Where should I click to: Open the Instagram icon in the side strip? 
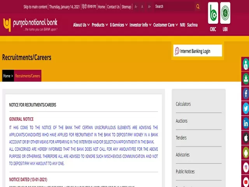pos(245,168)
